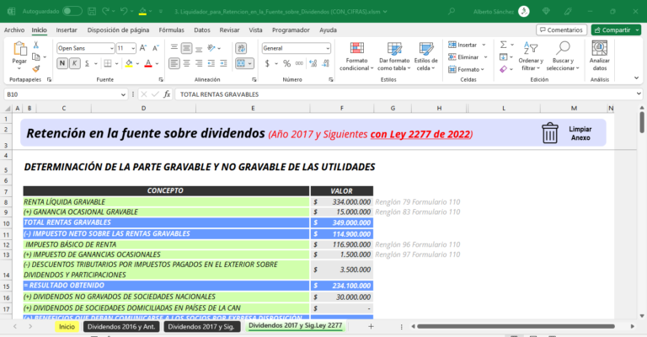Image resolution: width=647 pixels, height=337 pixels.
Task: Switch to the Vista ribbon tab
Action: [x=255, y=30]
